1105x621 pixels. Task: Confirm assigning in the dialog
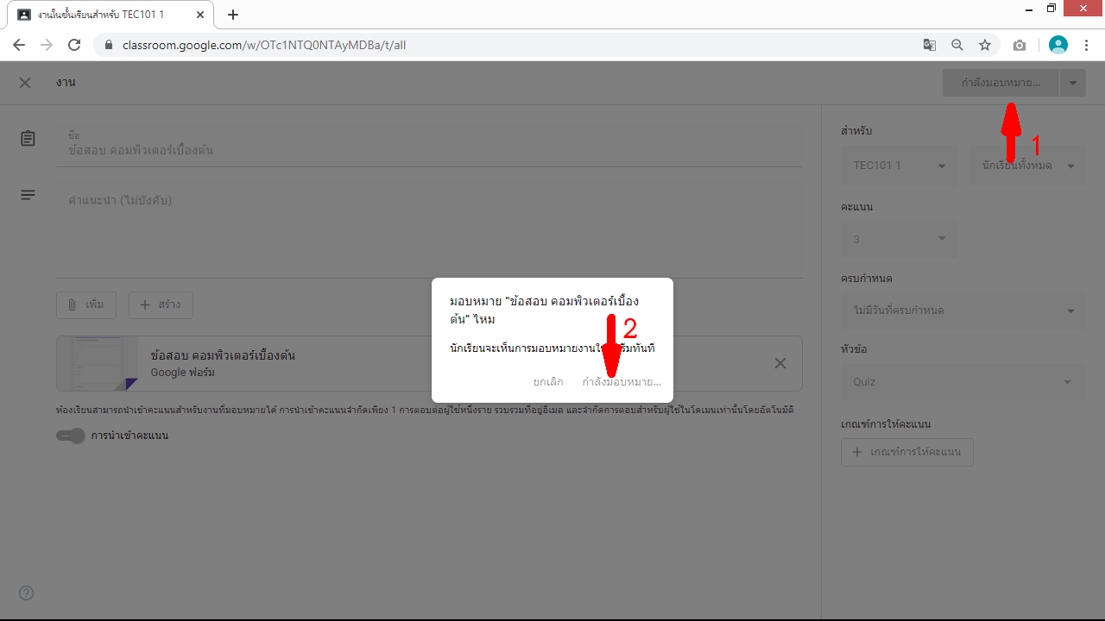click(622, 381)
